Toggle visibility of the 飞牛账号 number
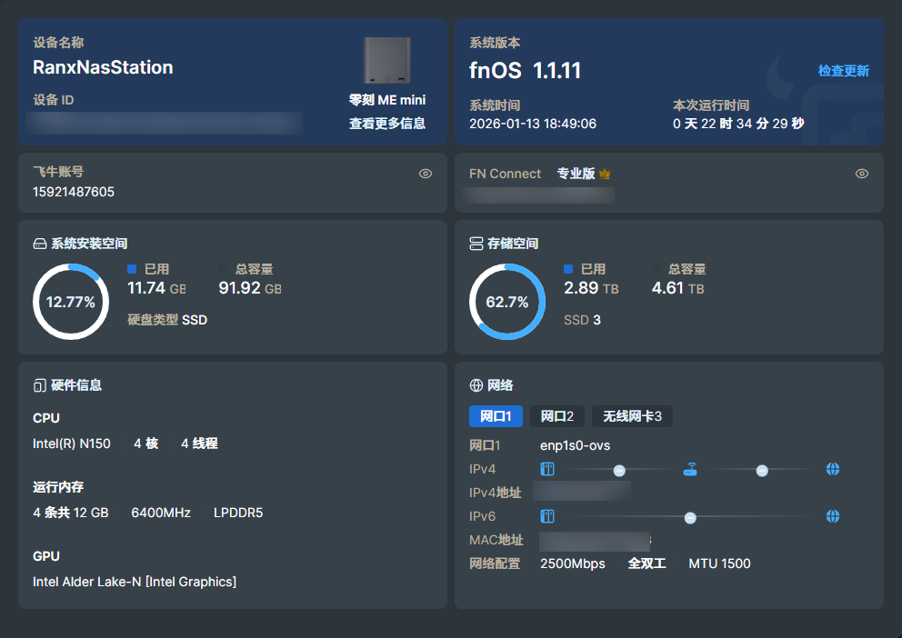902x638 pixels. point(426,174)
